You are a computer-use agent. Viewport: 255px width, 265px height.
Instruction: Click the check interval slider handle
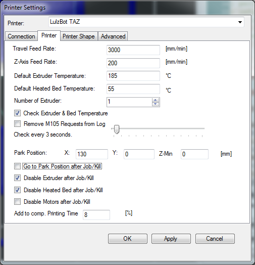117,129
